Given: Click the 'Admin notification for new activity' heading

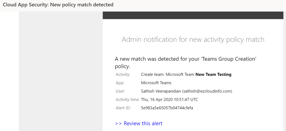Looking at the screenshot, I should tap(193, 39).
